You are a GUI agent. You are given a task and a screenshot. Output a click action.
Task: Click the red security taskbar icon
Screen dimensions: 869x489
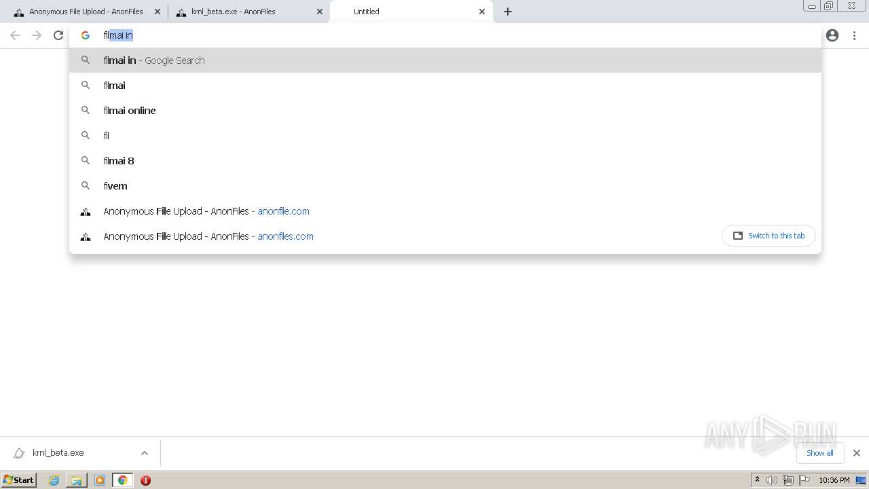145,480
